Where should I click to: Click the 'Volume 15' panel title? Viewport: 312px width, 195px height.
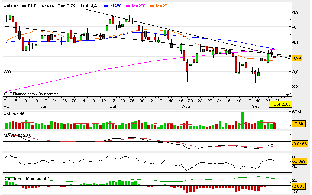pos(14,114)
